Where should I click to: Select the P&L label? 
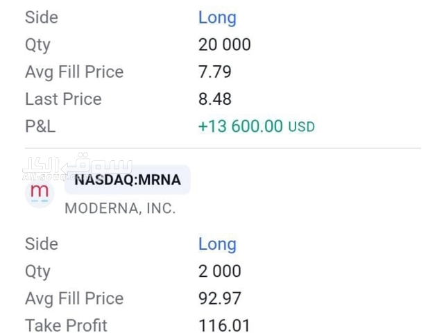[40, 126]
